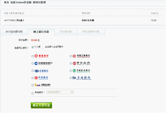Image resolution: width=166 pixels, height=113 pixels.
Task: Choose the 中国光大银行 radio button
Action: coord(33,85)
